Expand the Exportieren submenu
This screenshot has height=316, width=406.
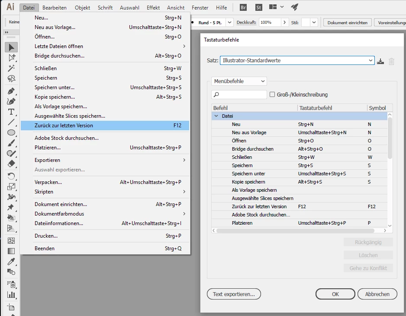[105, 160]
